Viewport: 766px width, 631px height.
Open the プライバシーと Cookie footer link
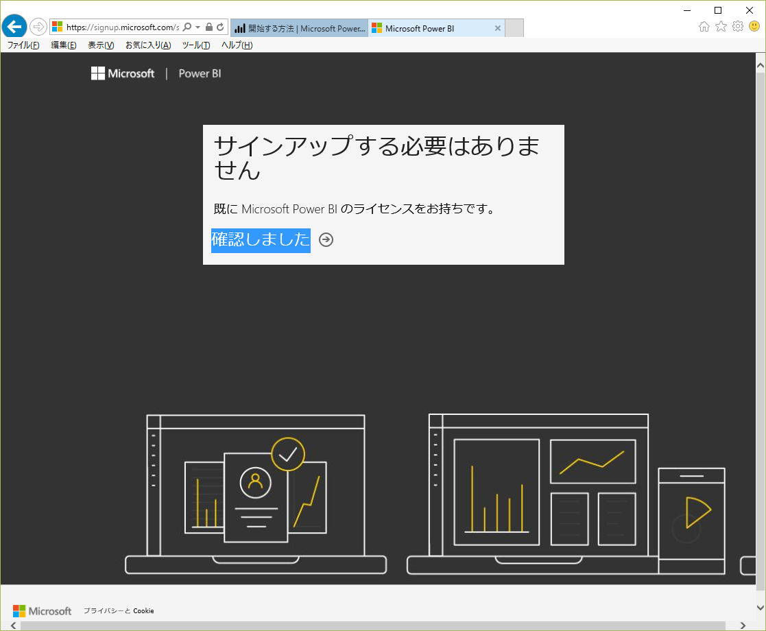(119, 611)
